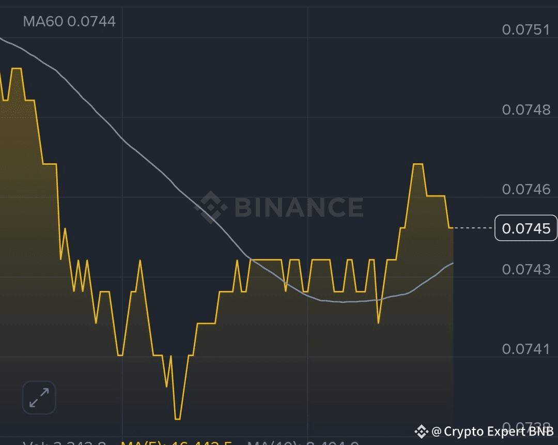Select the gray MA(10) volume label
Viewport: 558px width, 445px height.
302,443
